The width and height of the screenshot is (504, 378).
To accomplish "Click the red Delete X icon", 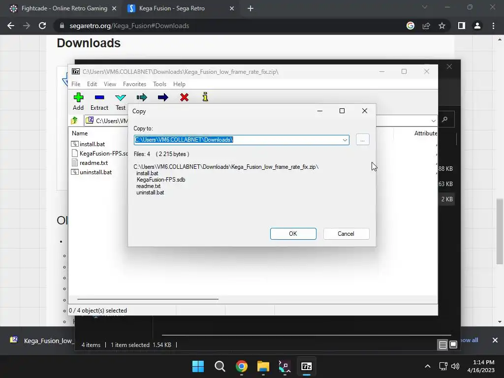I will 184,97.
